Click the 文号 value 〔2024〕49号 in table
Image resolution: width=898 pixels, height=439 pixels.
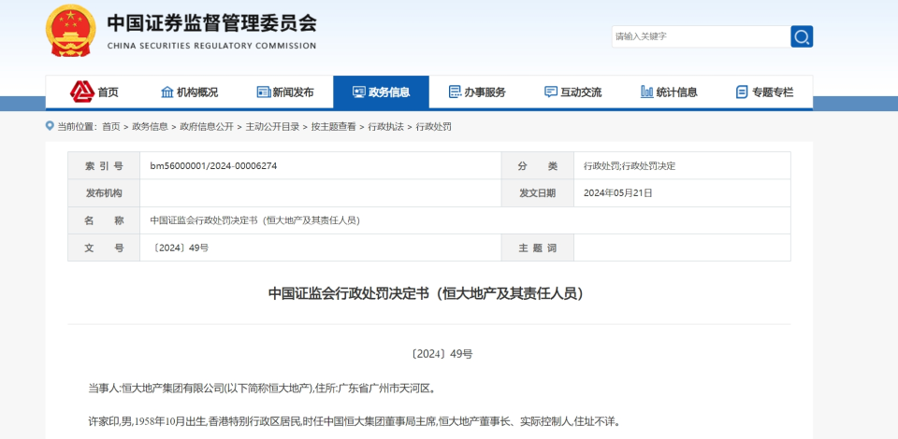180,248
